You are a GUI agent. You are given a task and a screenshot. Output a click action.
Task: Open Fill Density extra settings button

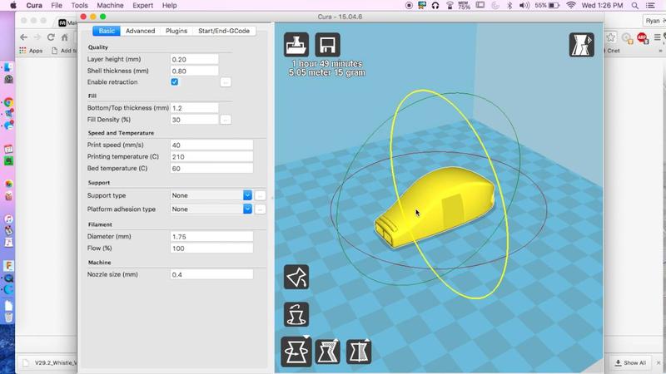[x=226, y=120]
